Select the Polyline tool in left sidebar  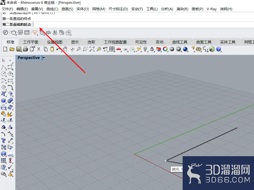pyautogui.click(x=4, y=67)
